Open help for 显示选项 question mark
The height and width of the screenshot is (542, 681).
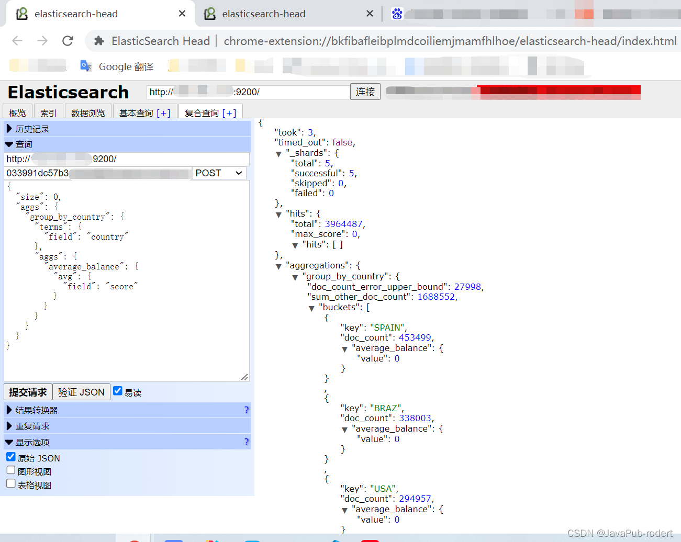(x=247, y=442)
